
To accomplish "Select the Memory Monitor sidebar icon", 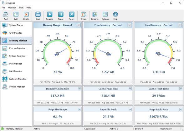I will tap(5, 41).
